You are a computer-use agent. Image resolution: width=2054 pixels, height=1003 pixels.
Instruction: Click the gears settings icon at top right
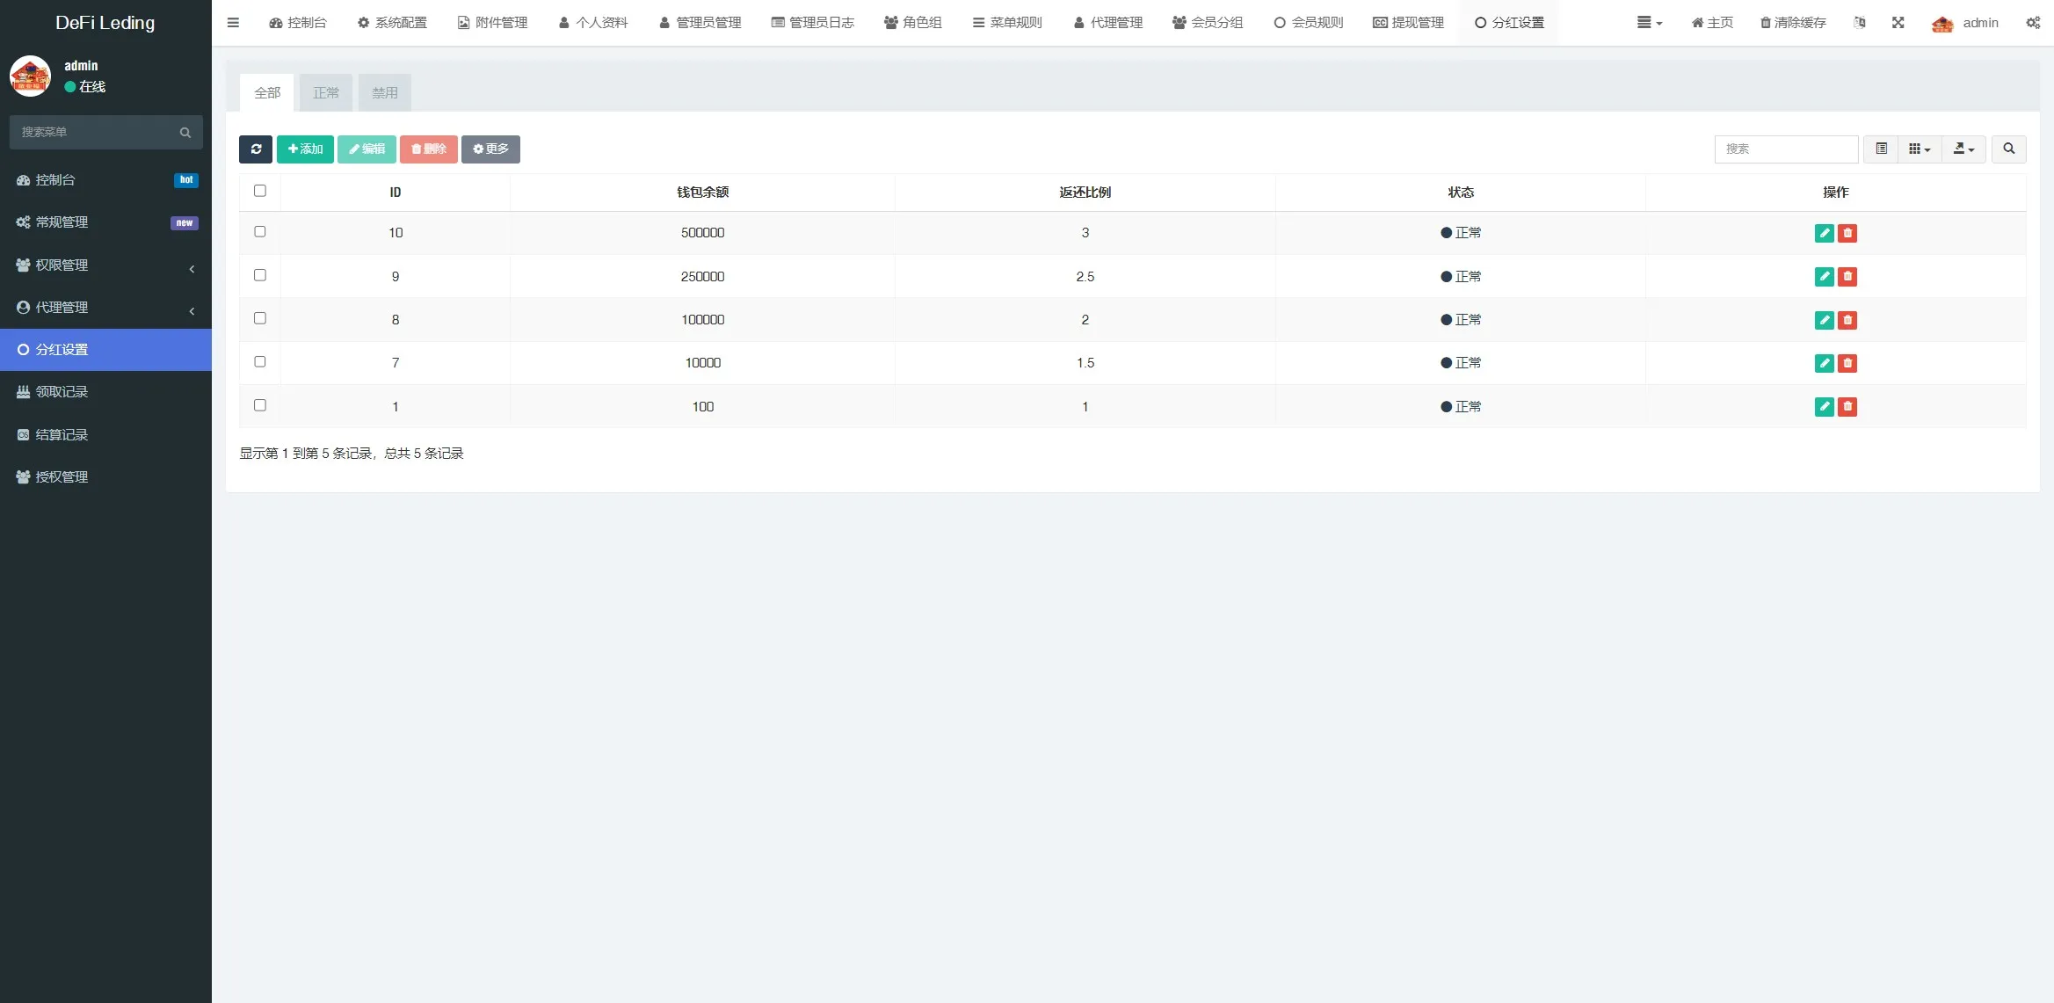pyautogui.click(x=2033, y=23)
